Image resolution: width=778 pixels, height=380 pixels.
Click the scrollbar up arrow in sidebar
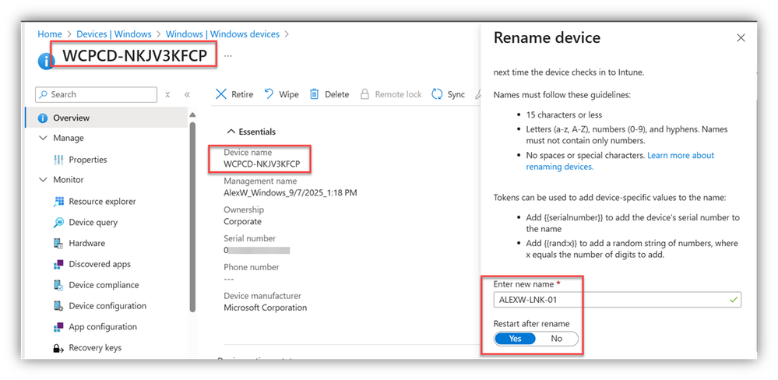pyautogui.click(x=192, y=115)
